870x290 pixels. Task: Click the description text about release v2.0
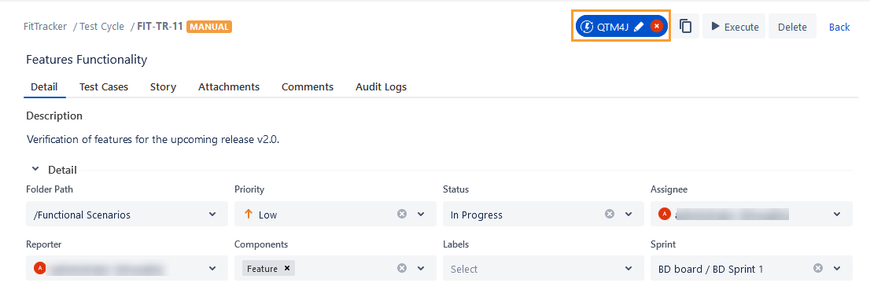153,139
